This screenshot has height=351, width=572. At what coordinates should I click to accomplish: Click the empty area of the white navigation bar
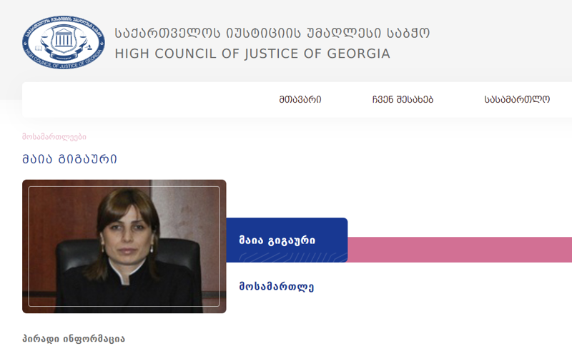[x=146, y=99]
